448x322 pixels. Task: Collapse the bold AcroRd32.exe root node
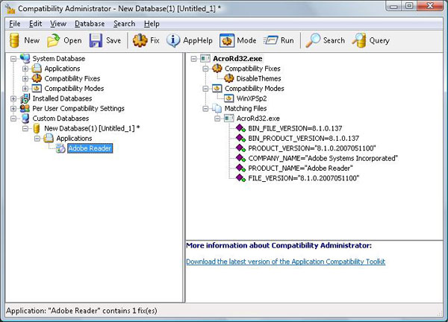193,59
